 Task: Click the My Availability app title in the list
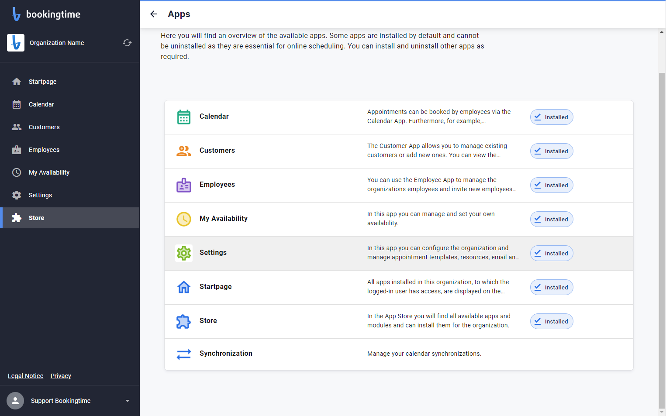[x=224, y=218]
